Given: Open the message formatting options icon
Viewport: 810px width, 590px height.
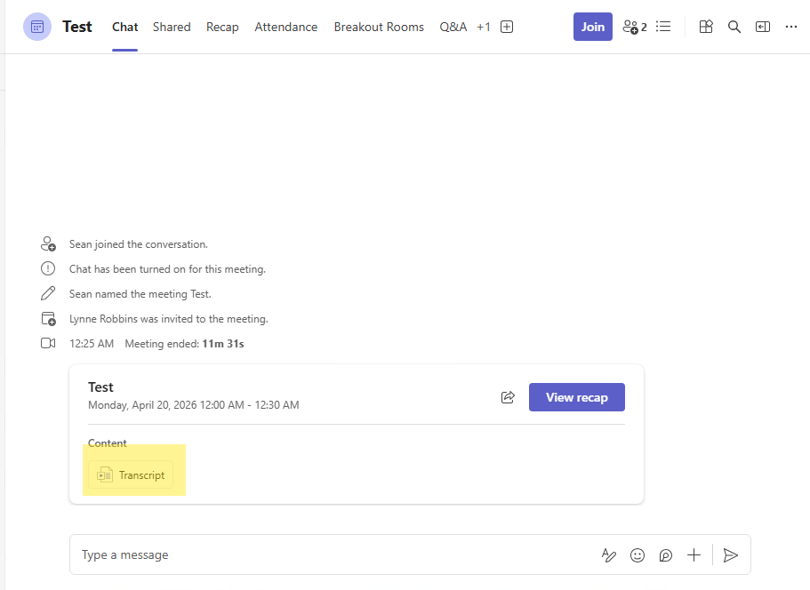Looking at the screenshot, I should 609,555.
